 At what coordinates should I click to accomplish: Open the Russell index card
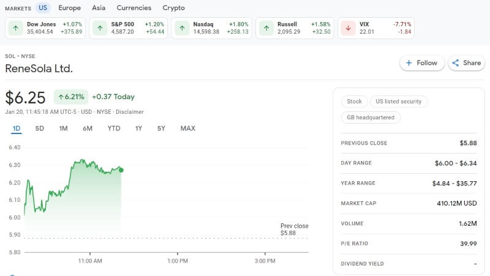click(x=295, y=28)
